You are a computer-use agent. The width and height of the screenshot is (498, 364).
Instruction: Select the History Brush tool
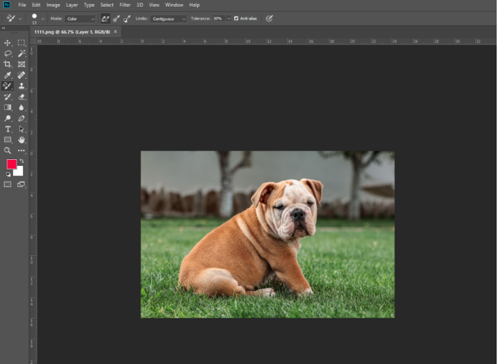click(7, 97)
